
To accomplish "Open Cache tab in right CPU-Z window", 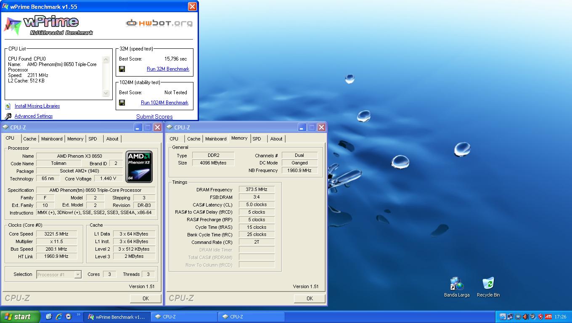I will point(194,139).
